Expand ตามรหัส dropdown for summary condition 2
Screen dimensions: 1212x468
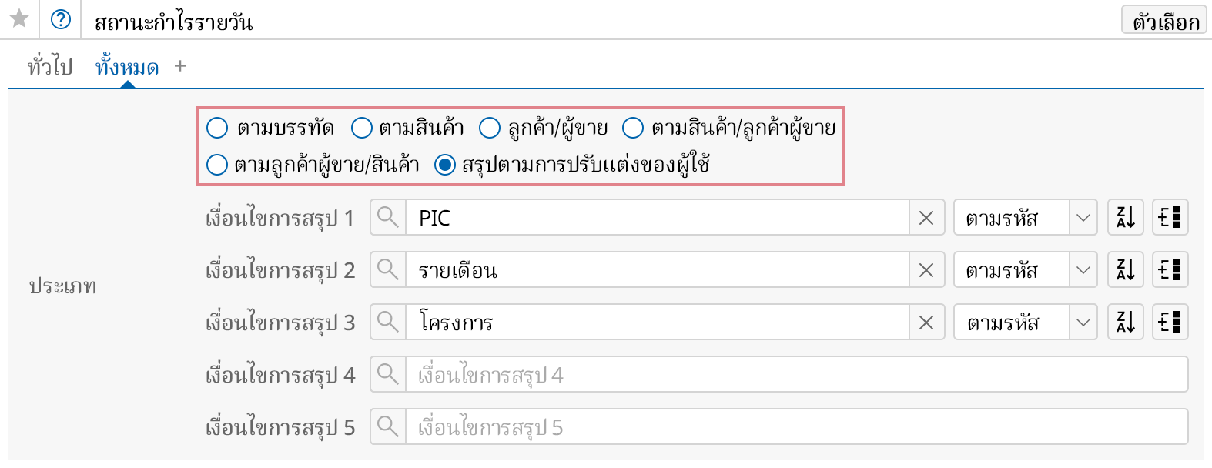tap(1083, 270)
